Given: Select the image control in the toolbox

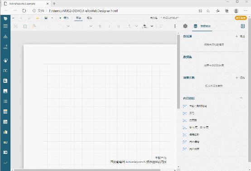Looking at the screenshot, I should pos(5,91).
